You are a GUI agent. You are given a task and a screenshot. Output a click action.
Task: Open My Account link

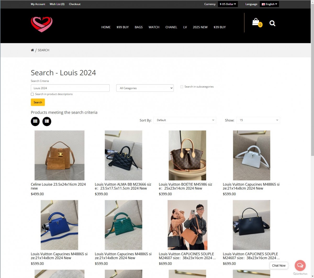pyautogui.click(x=38, y=4)
